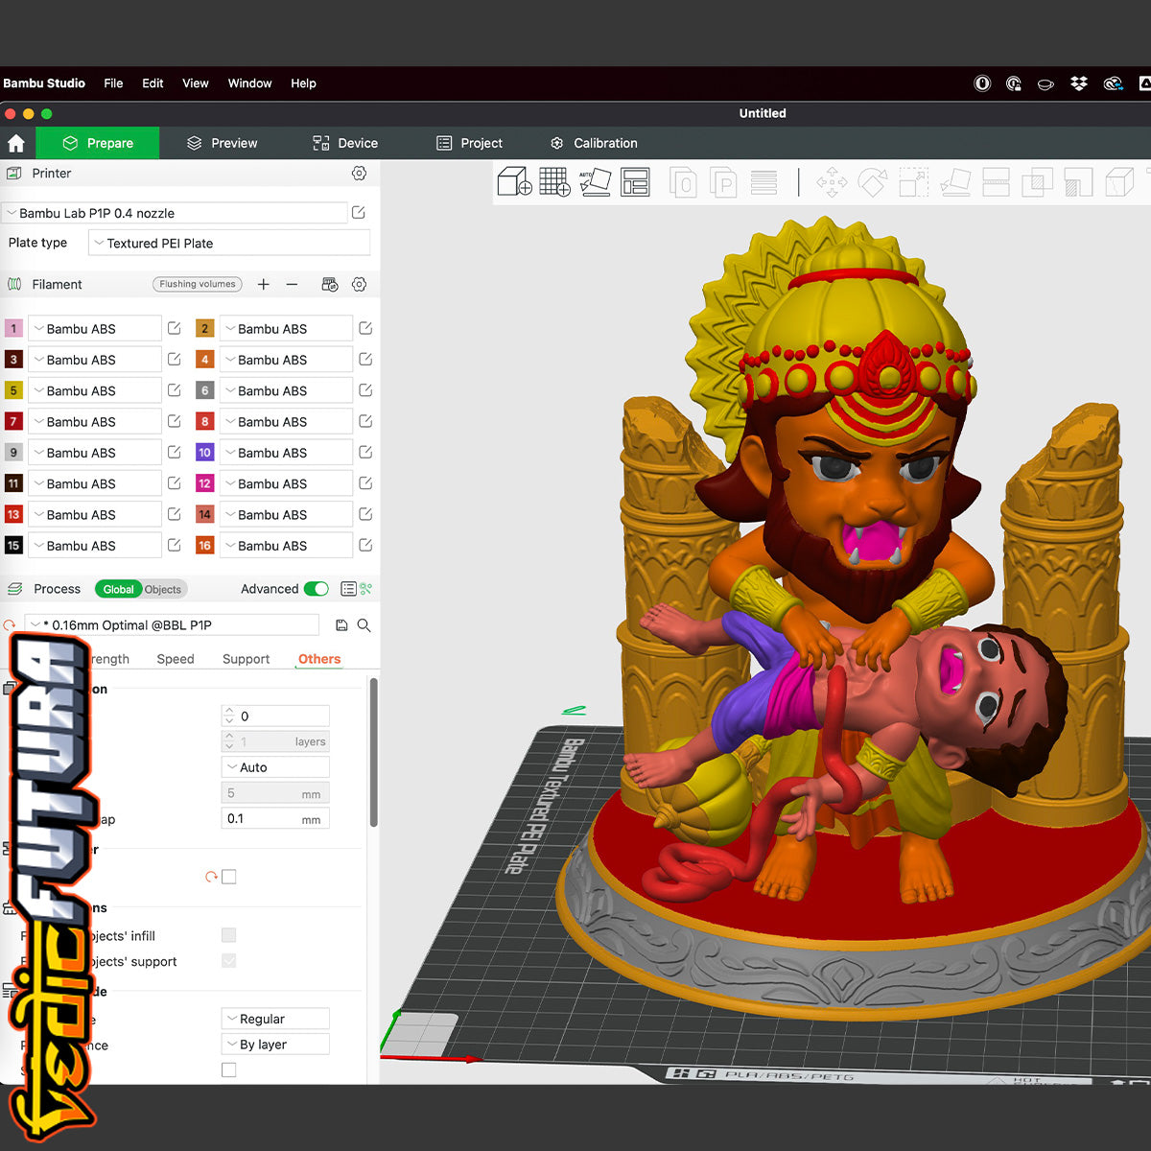Add a filament with plus icon
Screen dimensions: 1151x1151
tap(264, 285)
